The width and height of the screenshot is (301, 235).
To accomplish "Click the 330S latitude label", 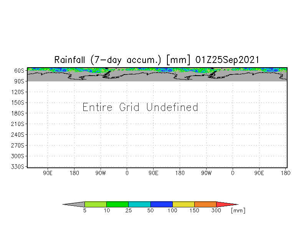I will 18,167.
